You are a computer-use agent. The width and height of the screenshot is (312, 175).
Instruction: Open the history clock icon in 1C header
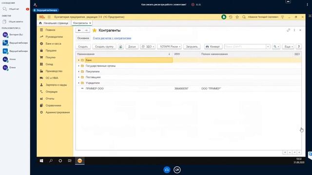231,17
